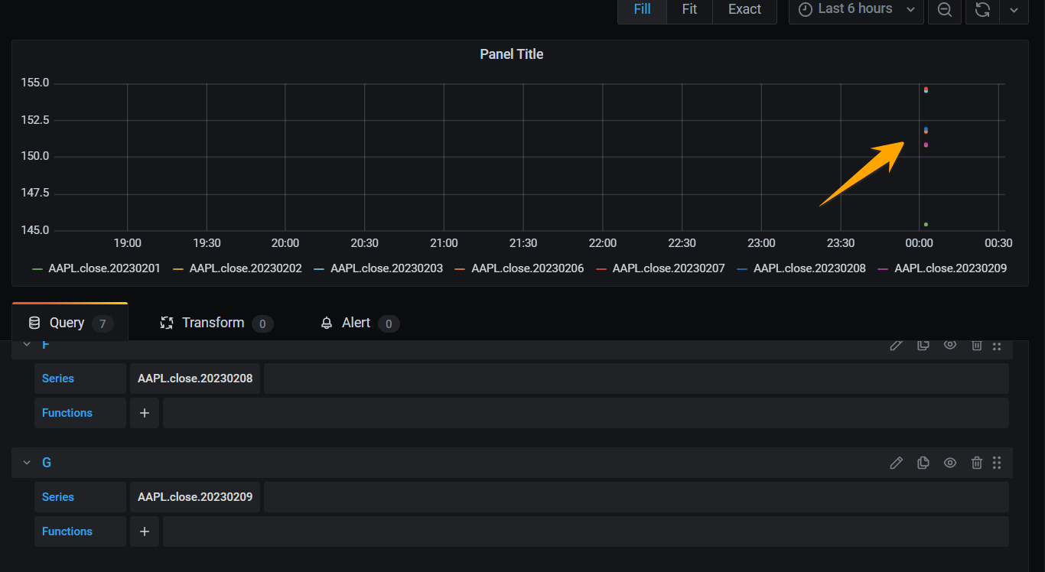
Task: Collapse query G row
Action: [26, 463]
